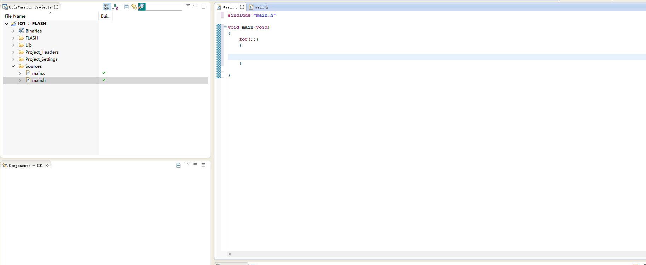This screenshot has width=646, height=265.
Task: Focus the filter text field in Projects panel
Action: click(x=164, y=7)
